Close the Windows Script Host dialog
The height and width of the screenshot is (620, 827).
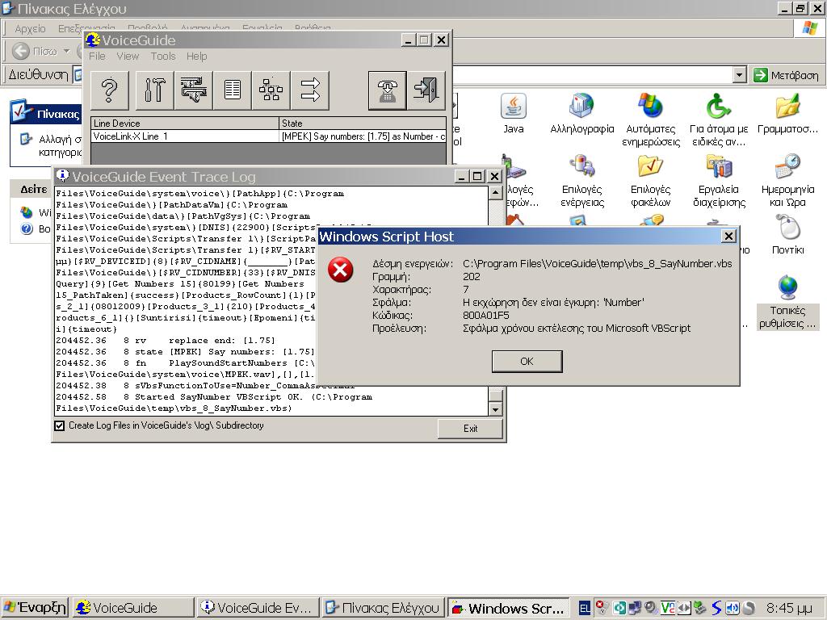[728, 237]
